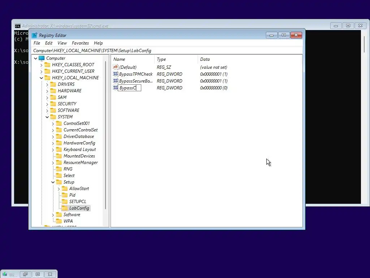The image size is (370, 278).
Task: Click the (Default) string value icon
Action: [x=115, y=67]
